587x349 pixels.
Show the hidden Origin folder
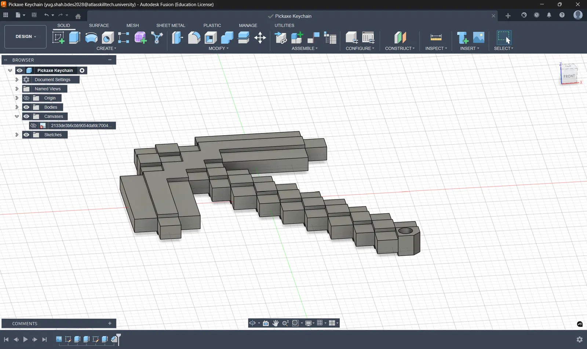point(26,98)
